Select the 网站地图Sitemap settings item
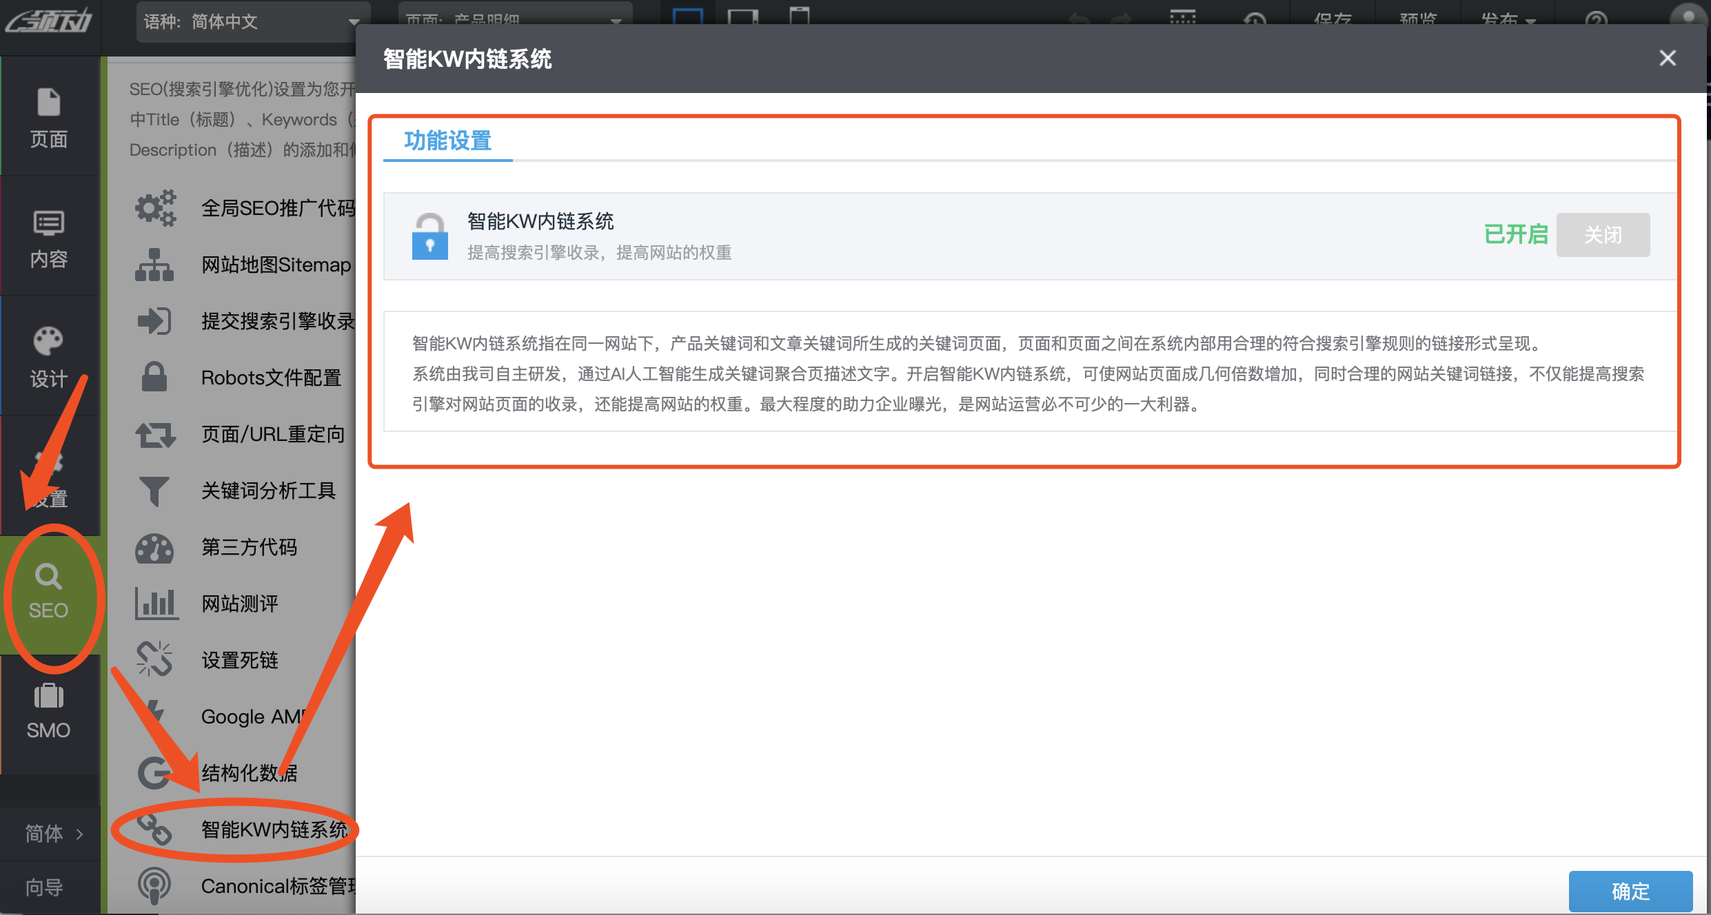1711x915 pixels. click(274, 265)
